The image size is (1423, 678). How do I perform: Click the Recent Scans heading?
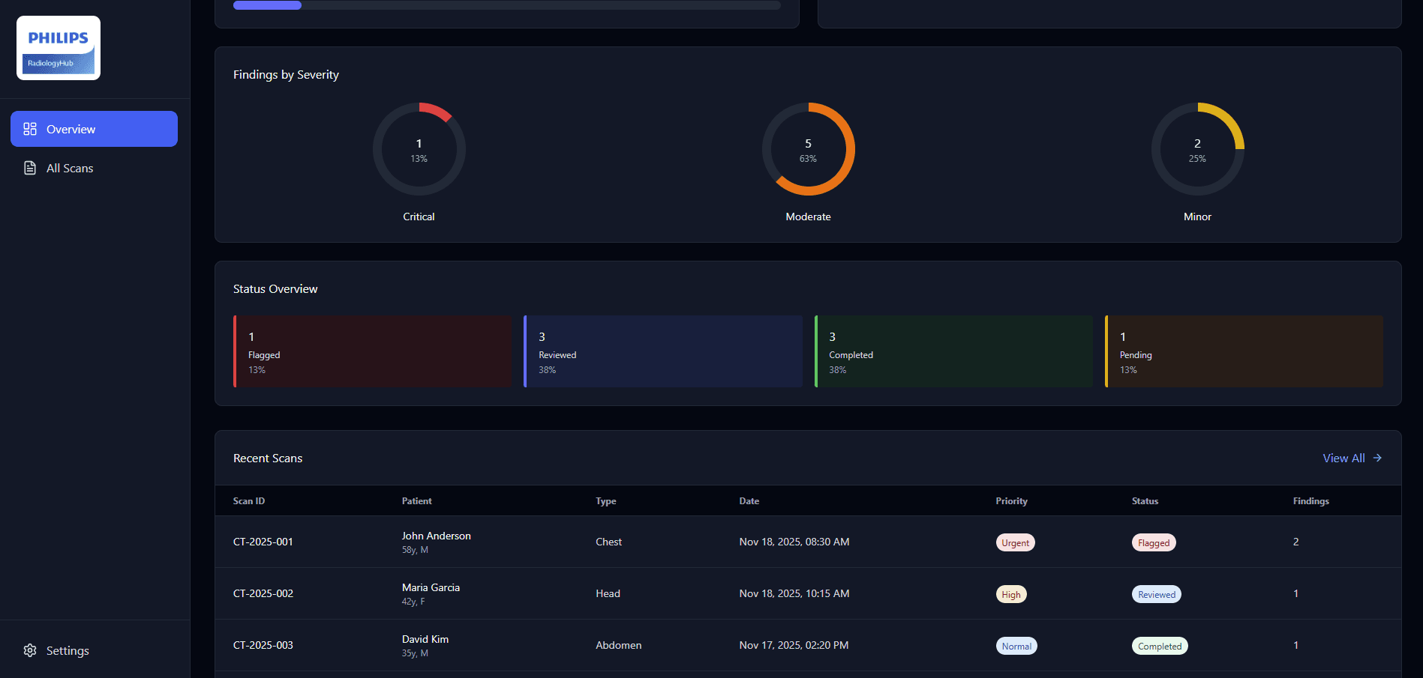click(268, 458)
